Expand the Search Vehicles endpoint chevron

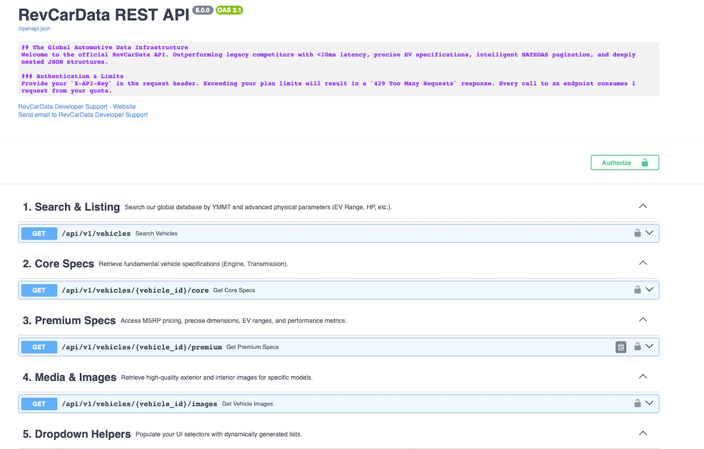649,233
